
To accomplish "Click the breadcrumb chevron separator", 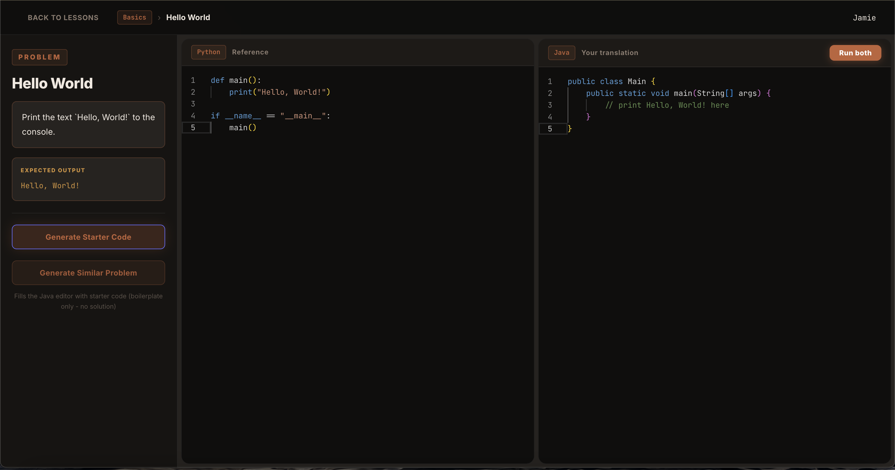I will [159, 18].
